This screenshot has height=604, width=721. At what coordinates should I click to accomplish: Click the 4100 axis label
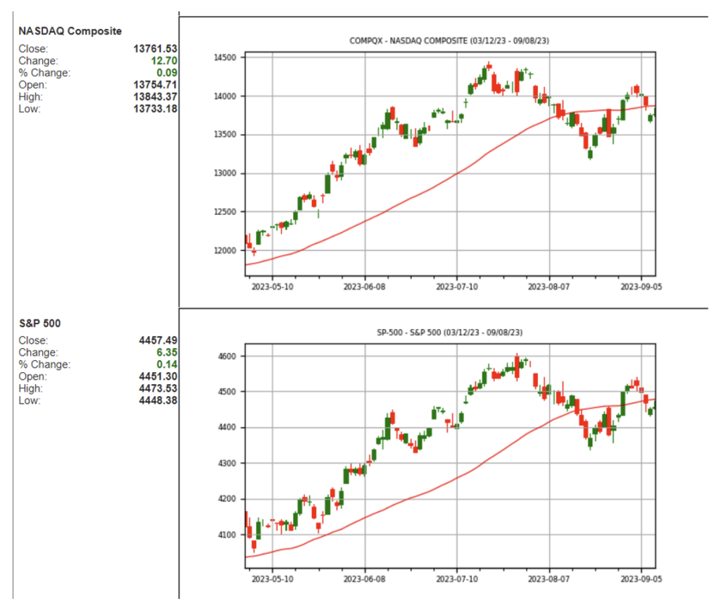pos(227,535)
